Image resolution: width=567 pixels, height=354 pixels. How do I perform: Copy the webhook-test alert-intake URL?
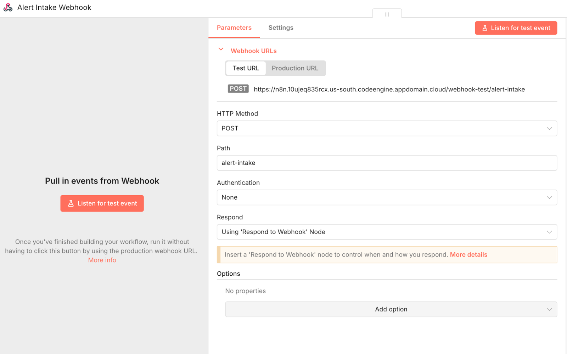point(389,89)
